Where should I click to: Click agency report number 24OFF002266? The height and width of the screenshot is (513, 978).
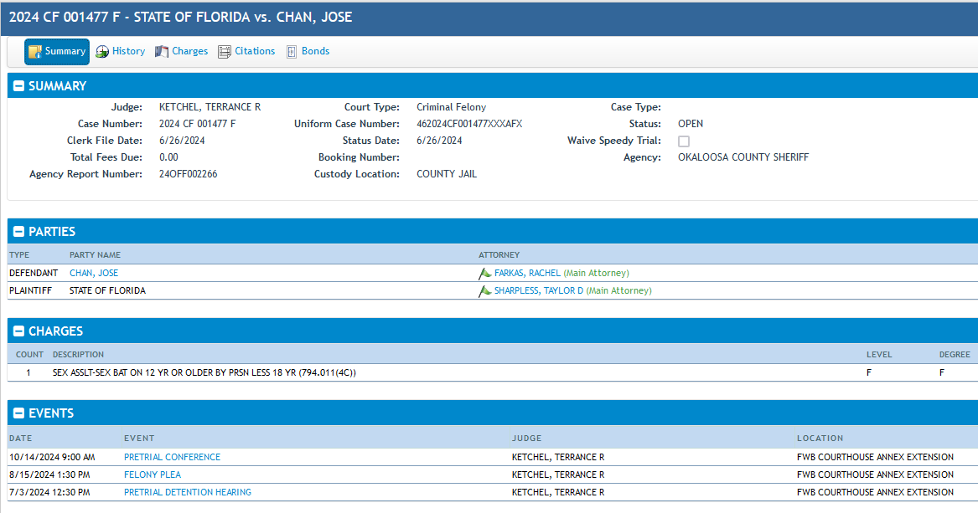tap(189, 174)
